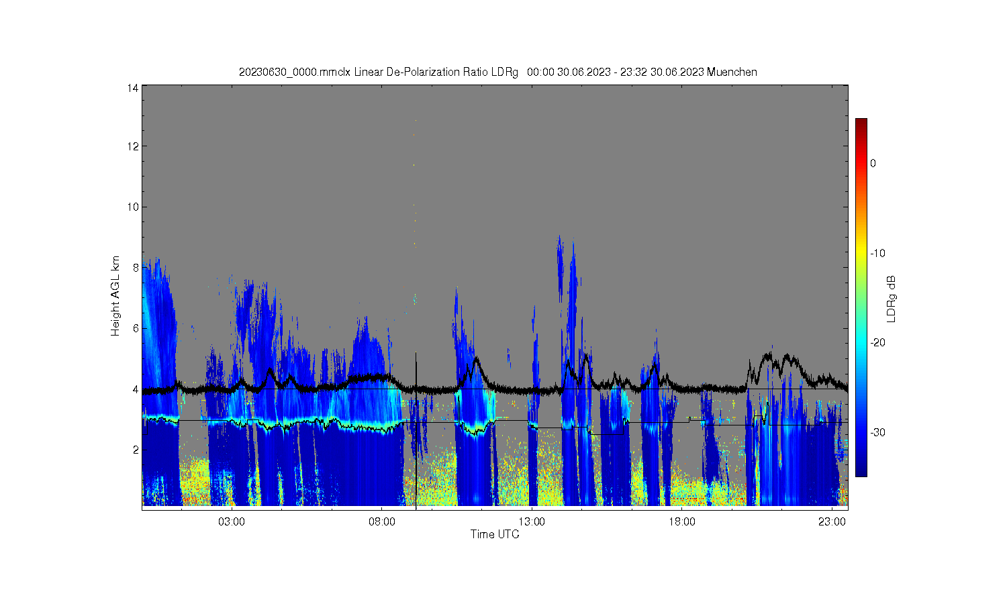1007x604 pixels.
Task: Click the '13:00' time tick label
Action: 532,521
